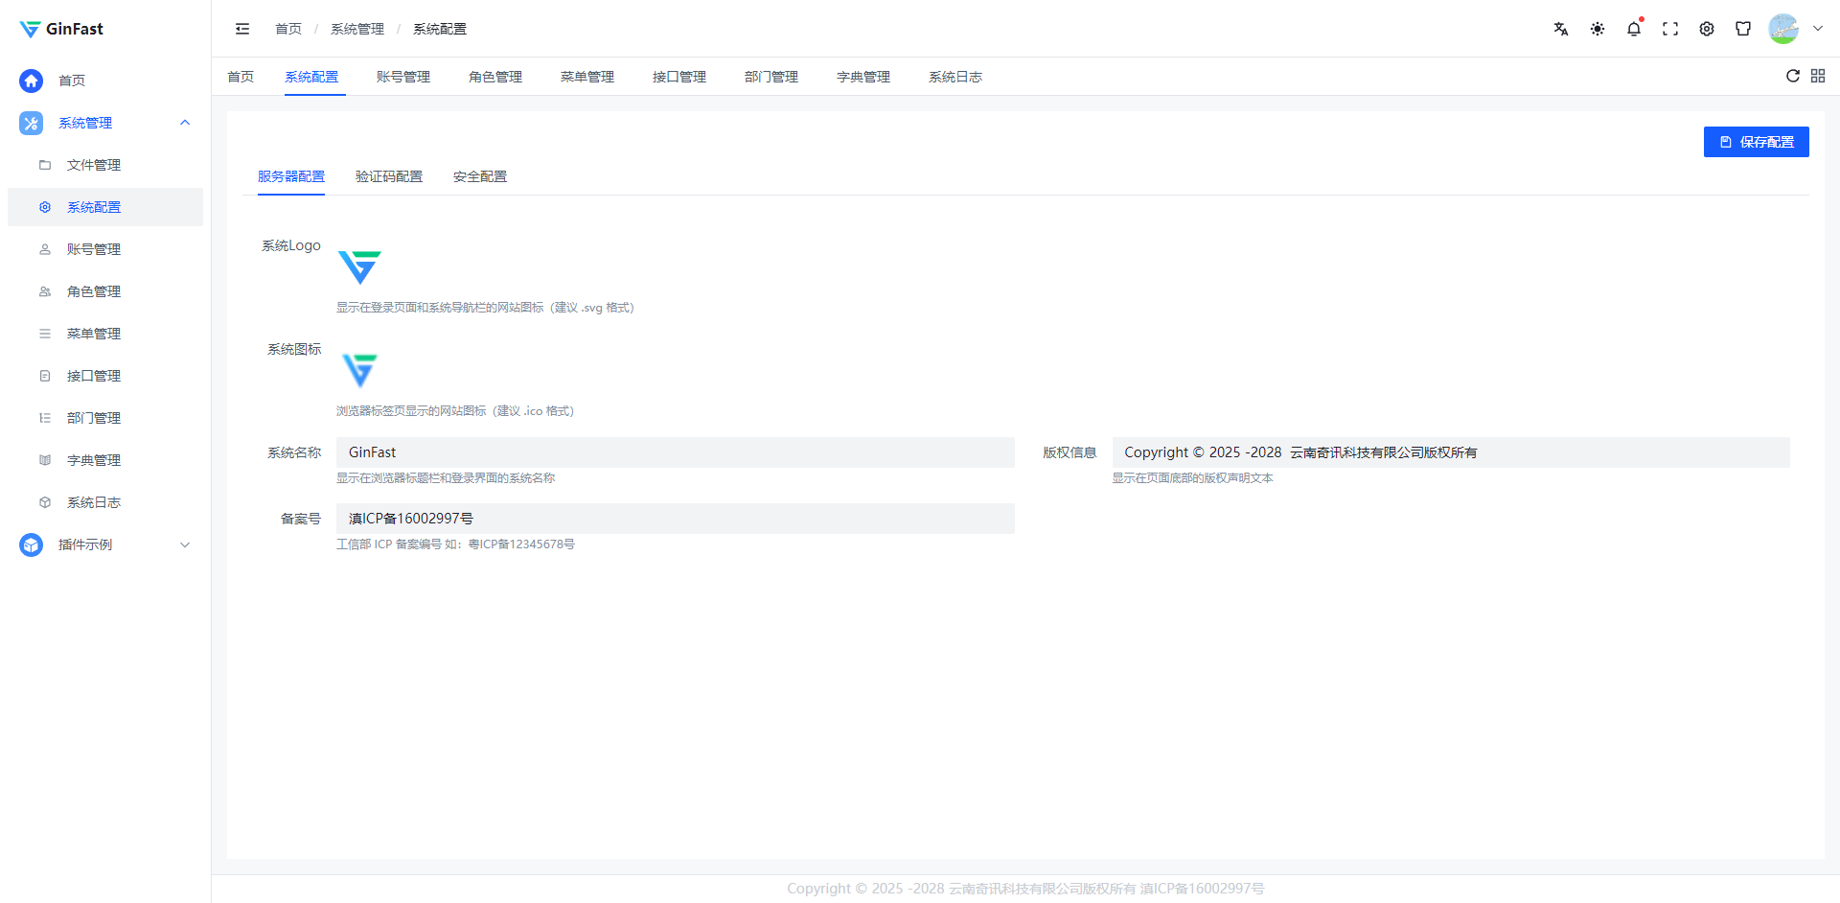
Task: Expand the 插件示例 submenu chevron
Action: coord(185,544)
